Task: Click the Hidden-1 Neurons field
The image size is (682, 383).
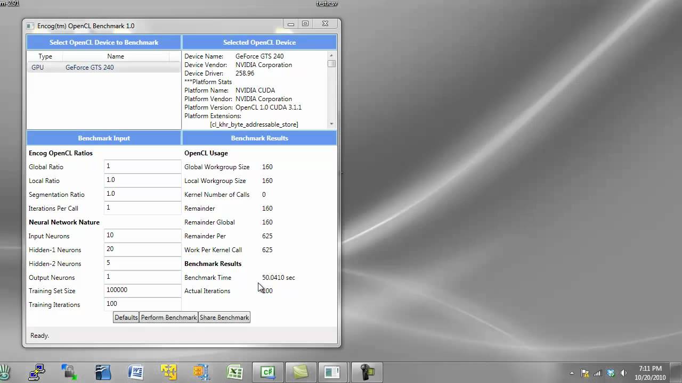Action: point(143,249)
